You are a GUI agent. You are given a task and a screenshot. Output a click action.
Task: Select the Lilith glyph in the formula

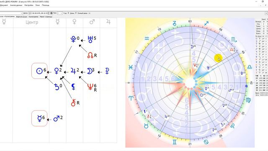tap(74, 87)
